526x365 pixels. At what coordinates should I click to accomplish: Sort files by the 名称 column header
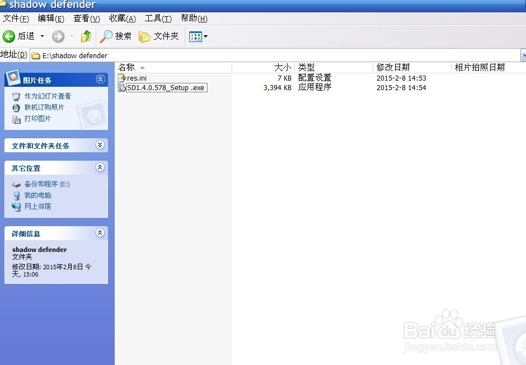(173, 67)
